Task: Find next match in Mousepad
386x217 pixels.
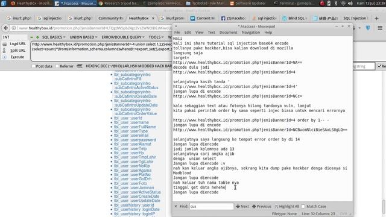Action: (242, 206)
